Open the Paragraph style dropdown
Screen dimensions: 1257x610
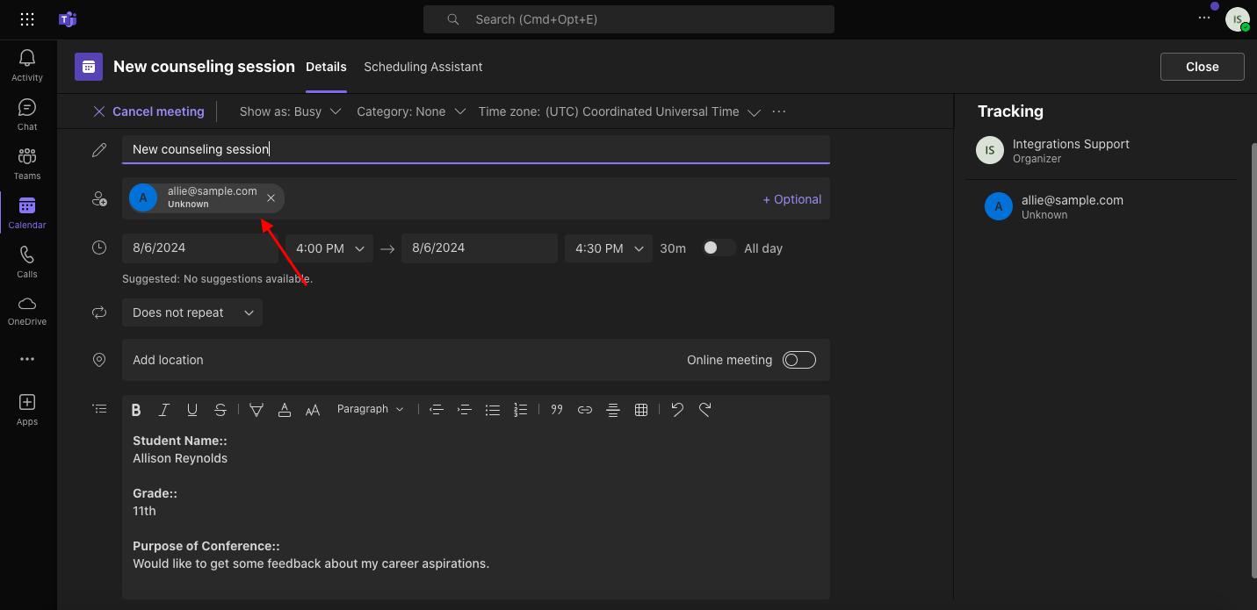point(370,410)
